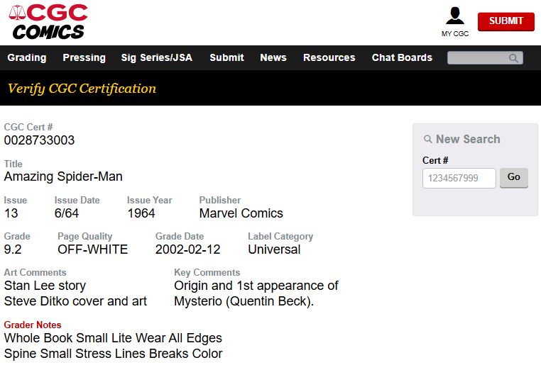Click the New Search heading
The height and width of the screenshot is (365, 541).
point(462,139)
